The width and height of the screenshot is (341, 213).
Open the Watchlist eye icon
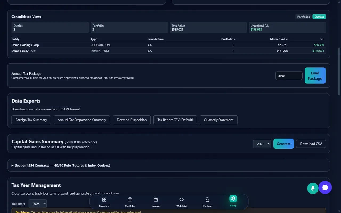182,199
